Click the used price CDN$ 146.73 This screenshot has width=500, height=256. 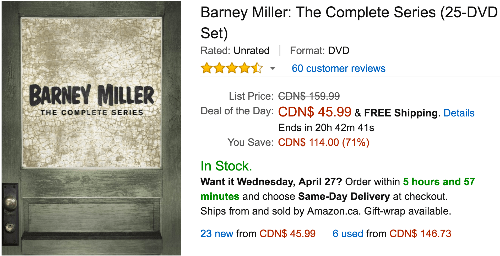[x=420, y=233]
